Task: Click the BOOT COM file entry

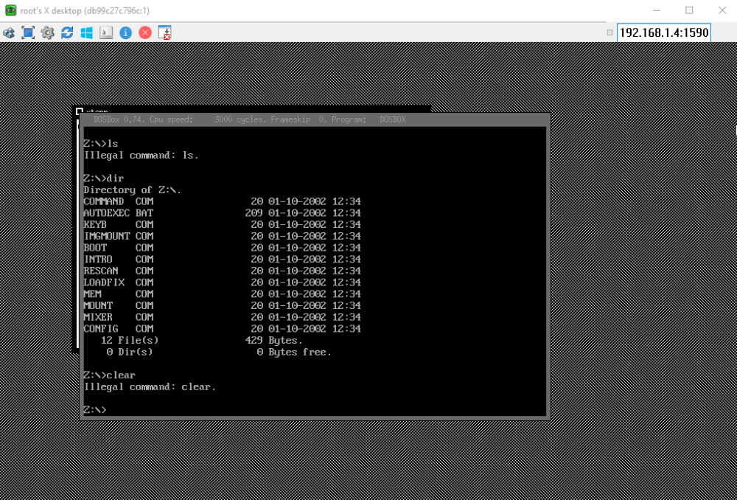Action: tap(223, 248)
